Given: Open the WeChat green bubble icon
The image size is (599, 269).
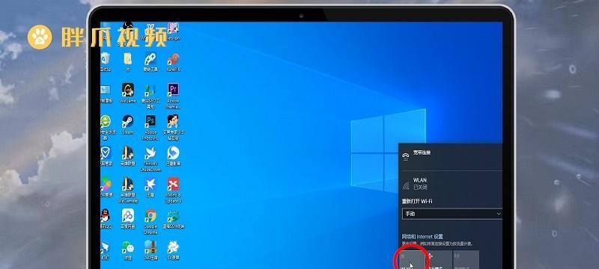Looking at the screenshot, I should tap(128, 250).
